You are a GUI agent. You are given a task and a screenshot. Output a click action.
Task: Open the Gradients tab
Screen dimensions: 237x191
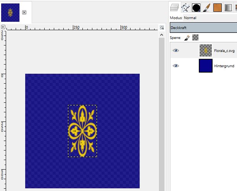[x=228, y=8]
